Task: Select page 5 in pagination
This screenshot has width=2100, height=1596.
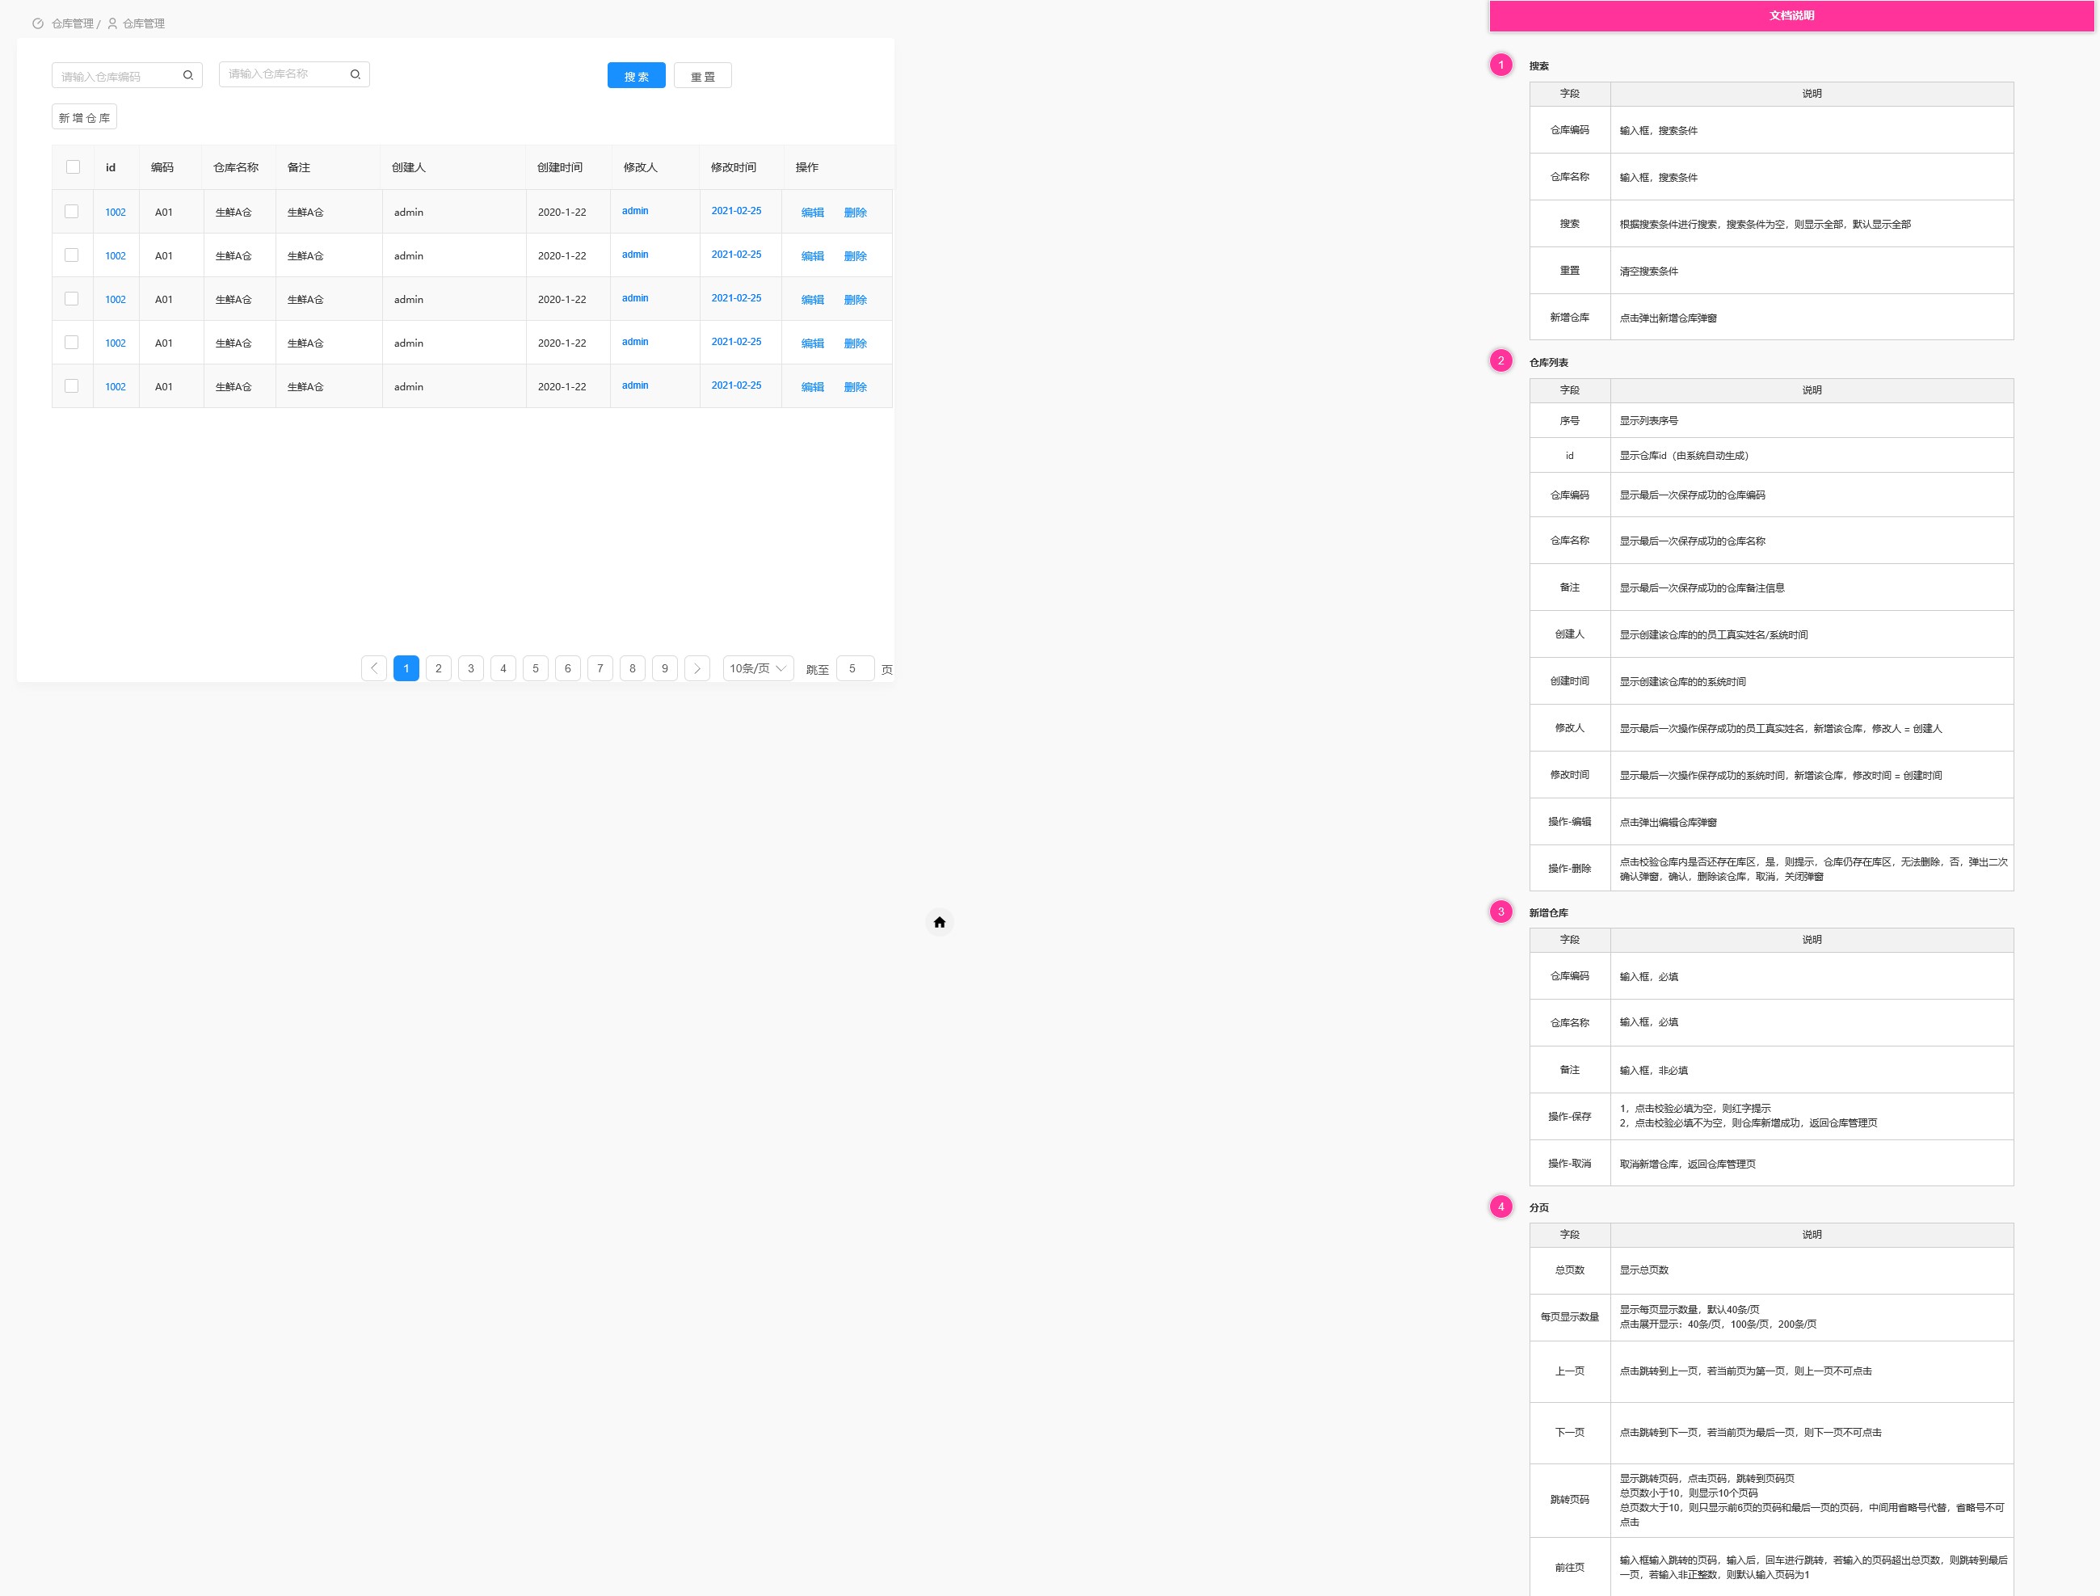Action: (x=536, y=667)
